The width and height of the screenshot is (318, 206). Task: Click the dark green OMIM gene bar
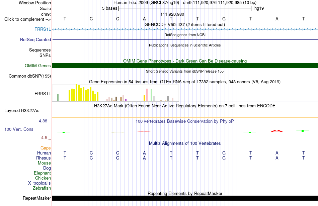185,66
